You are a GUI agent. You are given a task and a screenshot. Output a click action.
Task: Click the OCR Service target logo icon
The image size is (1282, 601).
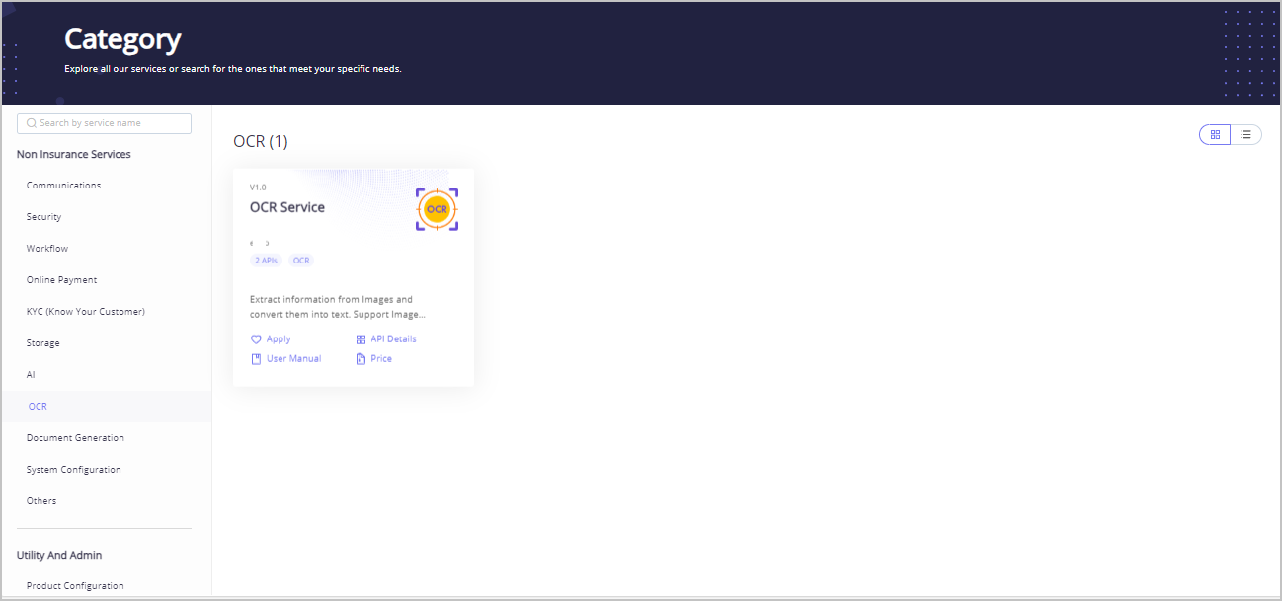[x=437, y=209]
